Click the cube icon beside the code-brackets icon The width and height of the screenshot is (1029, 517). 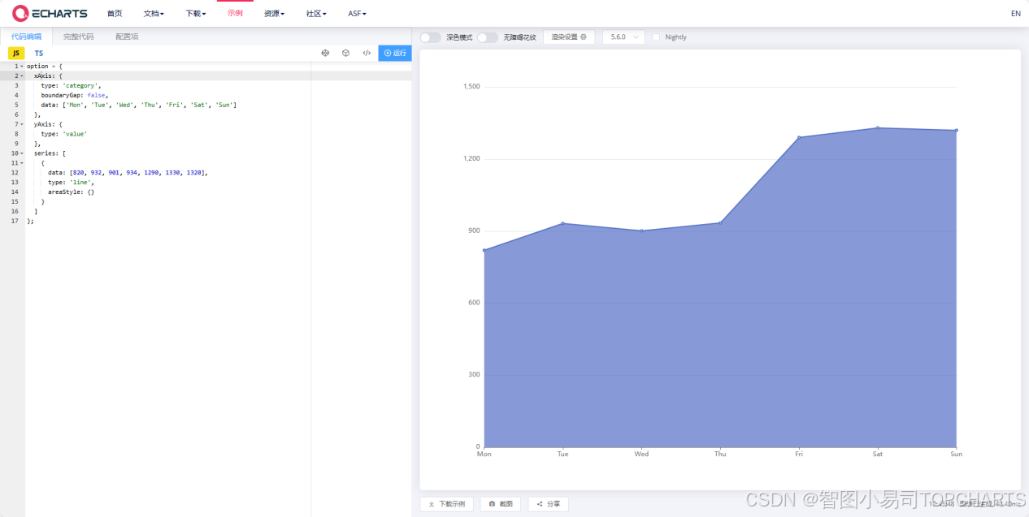pos(345,53)
